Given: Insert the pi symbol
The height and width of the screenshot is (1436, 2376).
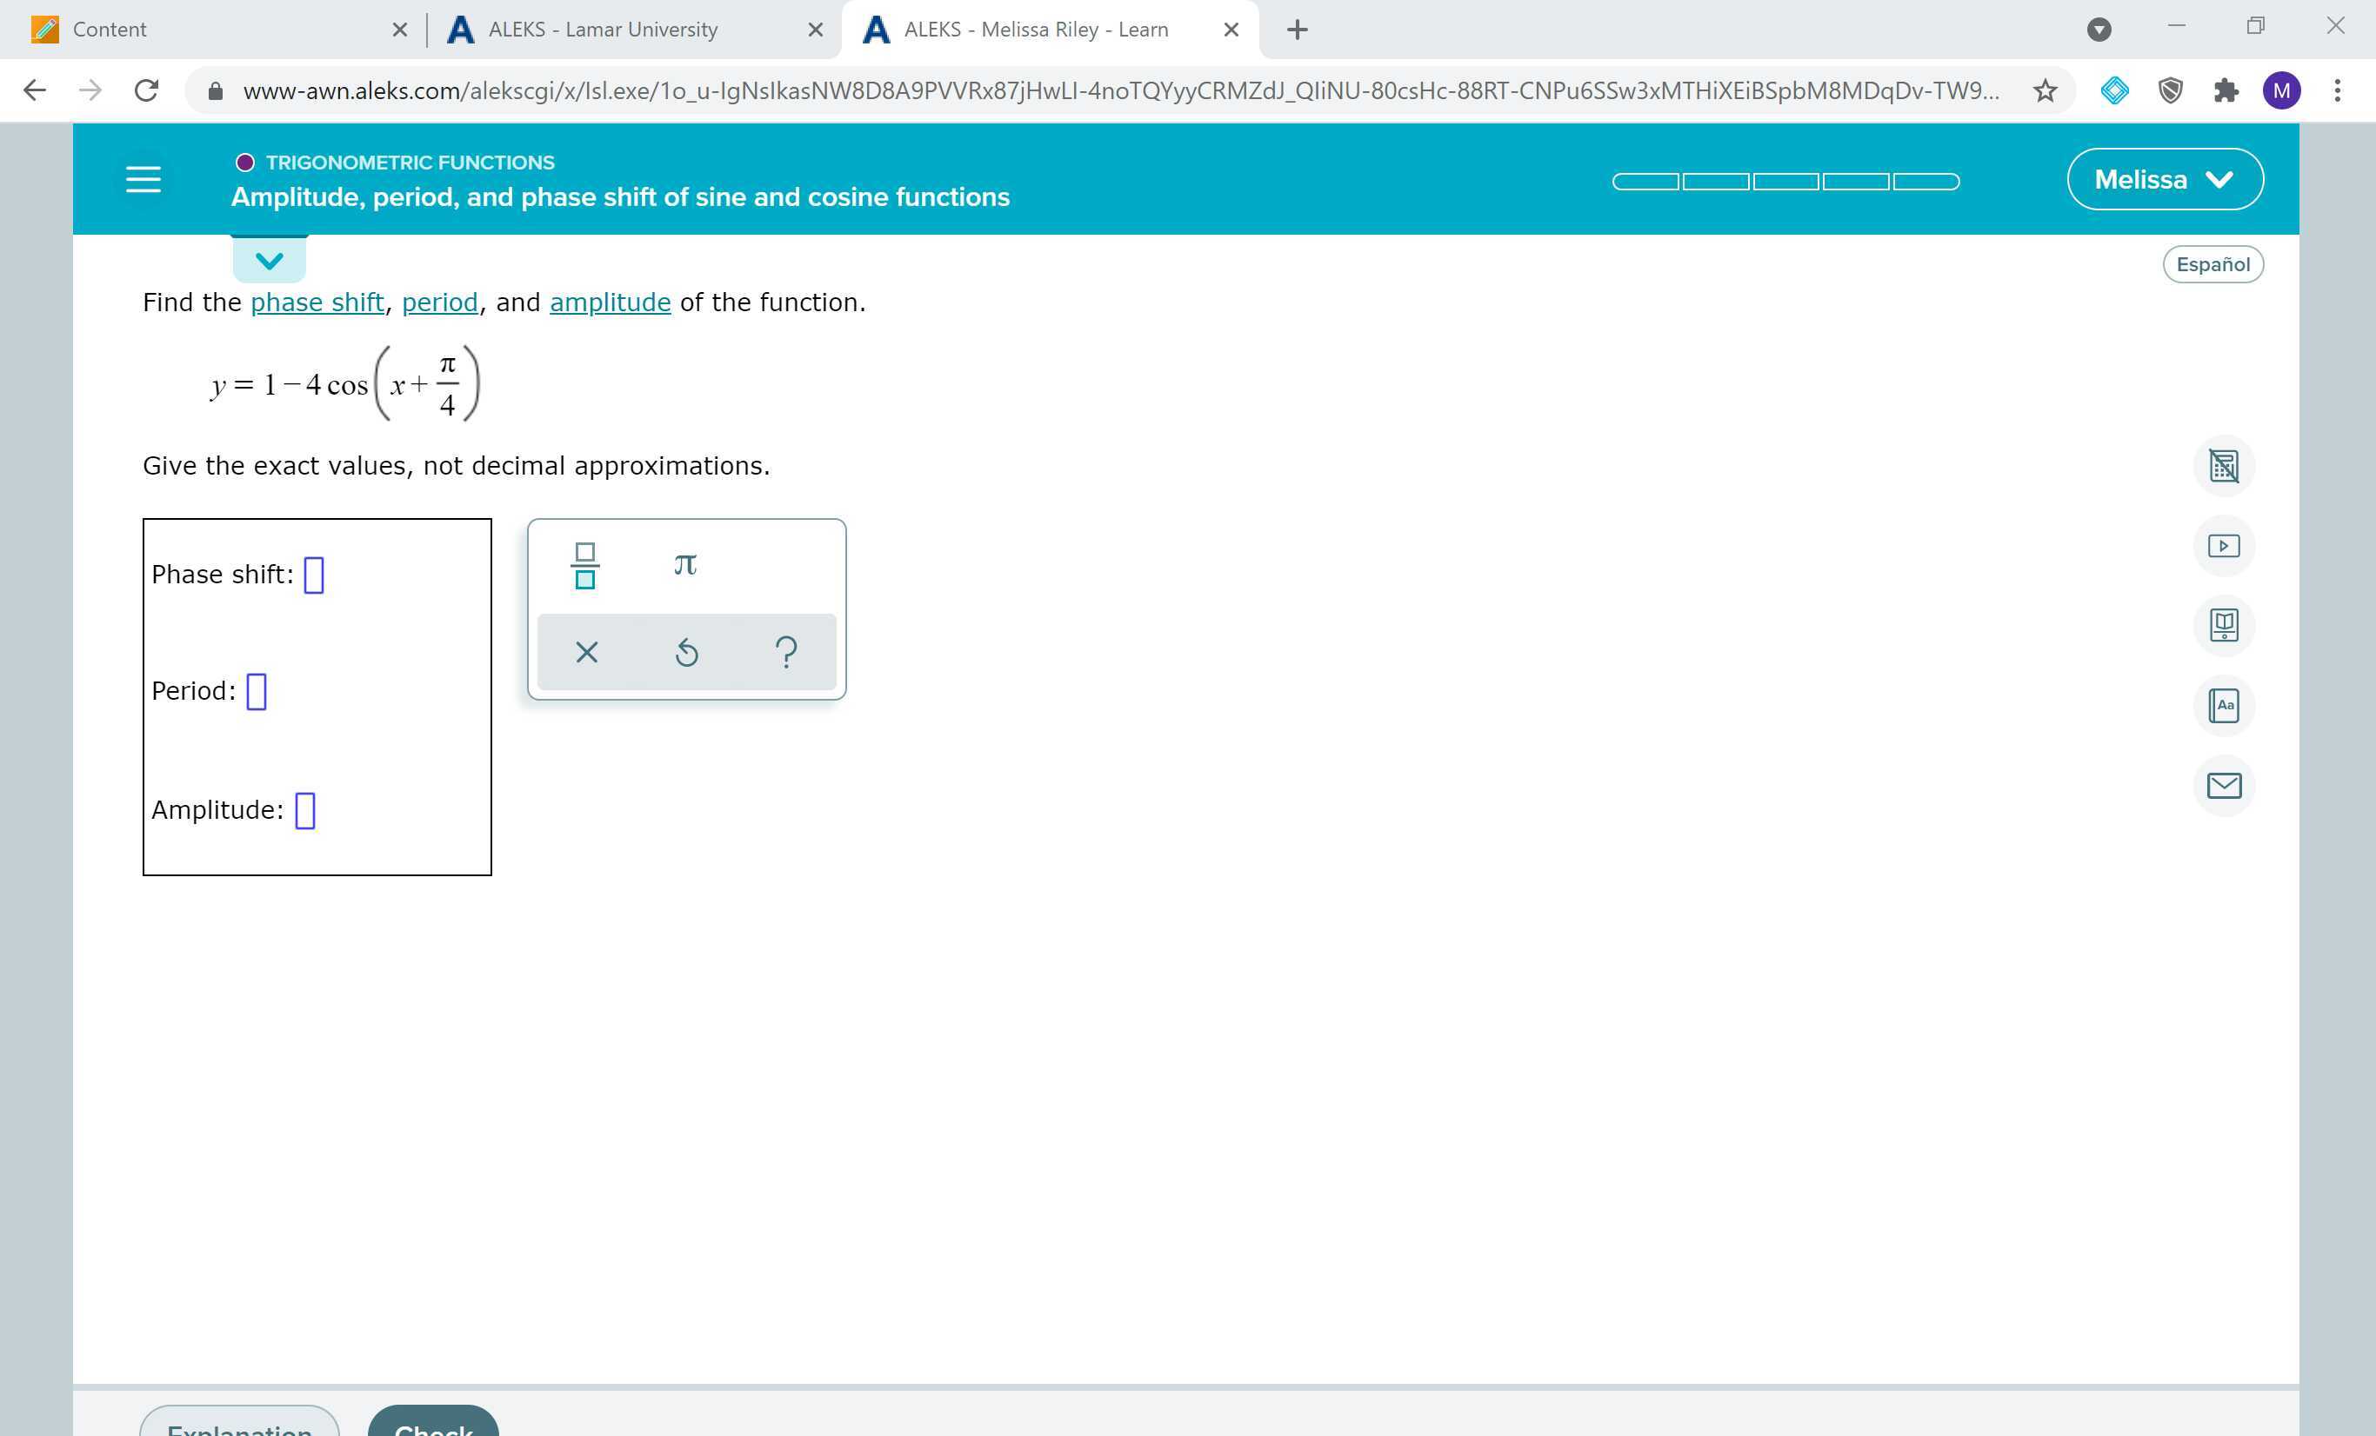Looking at the screenshot, I should click(x=684, y=565).
